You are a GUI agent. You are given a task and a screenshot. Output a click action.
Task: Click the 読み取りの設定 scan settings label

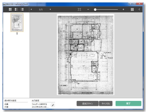pyautogui.click(x=11, y=101)
